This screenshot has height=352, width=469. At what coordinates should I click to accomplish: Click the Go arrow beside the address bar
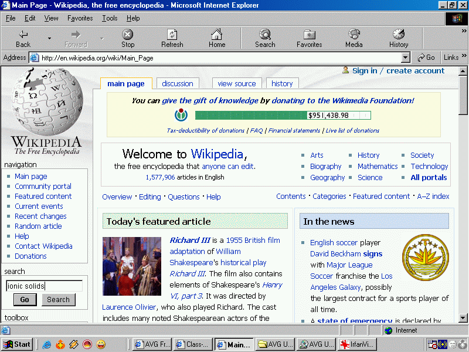click(426, 57)
